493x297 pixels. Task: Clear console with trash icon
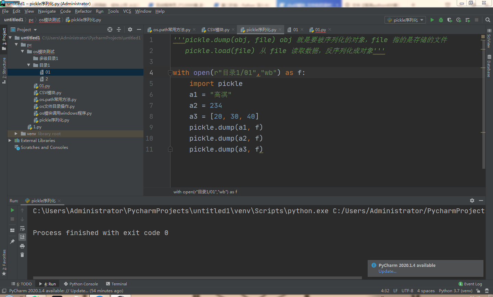(22, 255)
